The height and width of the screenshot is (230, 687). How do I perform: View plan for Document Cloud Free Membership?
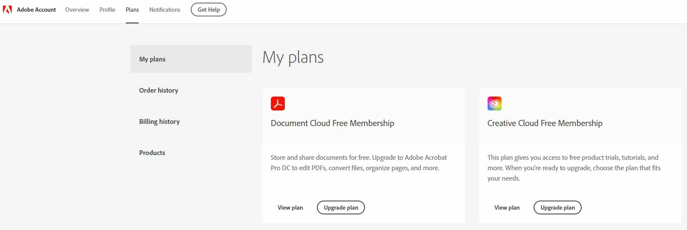pos(290,207)
